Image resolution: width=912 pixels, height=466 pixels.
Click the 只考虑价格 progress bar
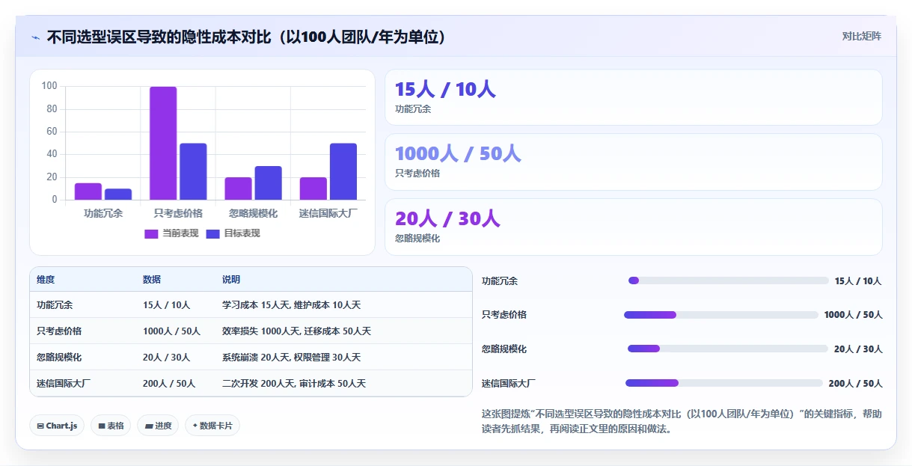(x=721, y=315)
